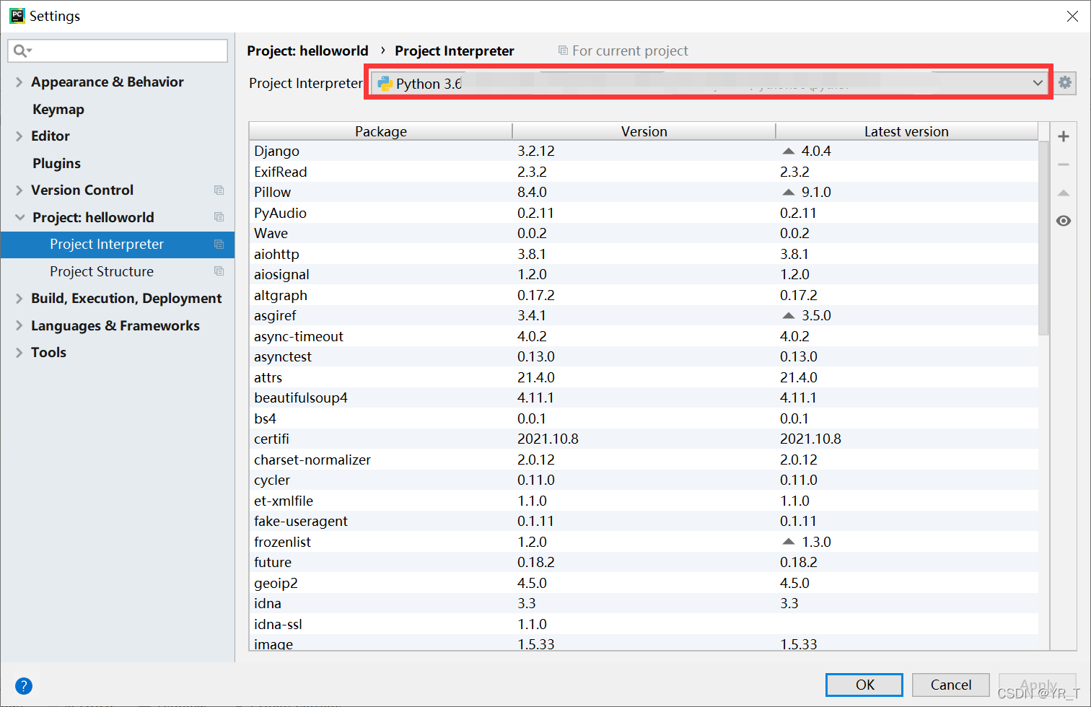Click the Apply button

click(x=1038, y=685)
